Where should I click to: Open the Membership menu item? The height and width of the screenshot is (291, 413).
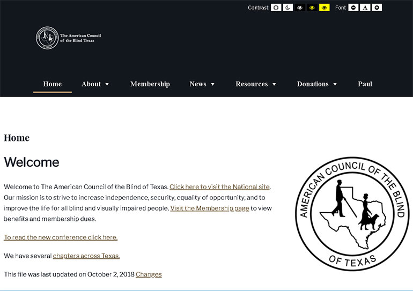pyautogui.click(x=150, y=84)
